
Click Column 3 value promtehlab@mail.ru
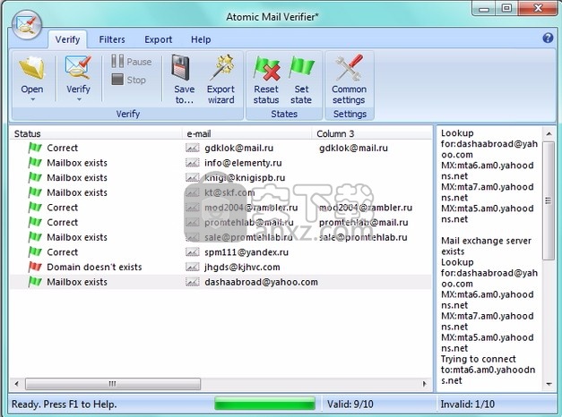[363, 222]
